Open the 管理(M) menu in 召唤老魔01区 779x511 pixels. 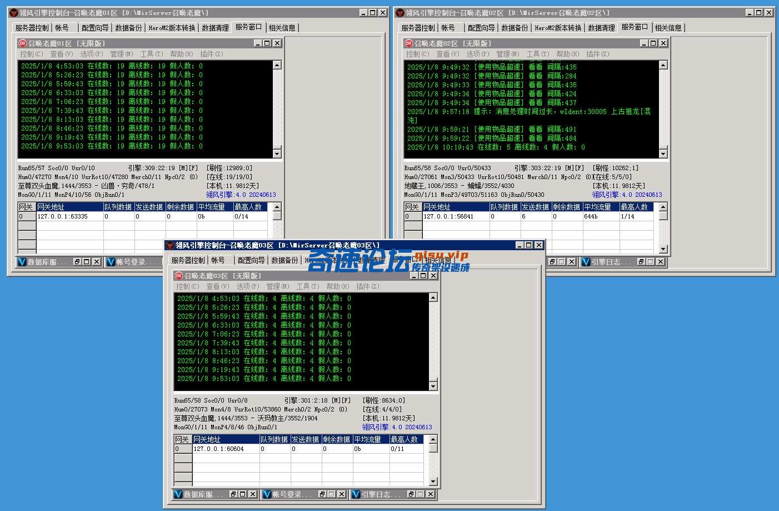coord(121,54)
